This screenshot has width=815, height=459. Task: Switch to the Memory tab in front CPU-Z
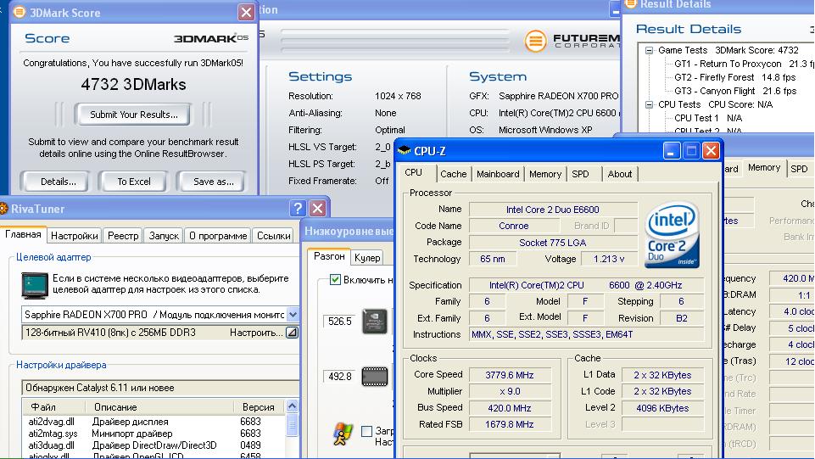pos(545,174)
